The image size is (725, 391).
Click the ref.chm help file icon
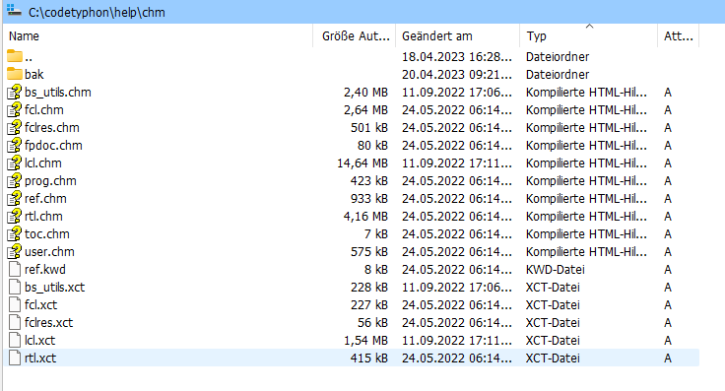tap(15, 198)
